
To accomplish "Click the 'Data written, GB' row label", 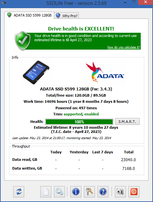I will [x=27, y=168].
